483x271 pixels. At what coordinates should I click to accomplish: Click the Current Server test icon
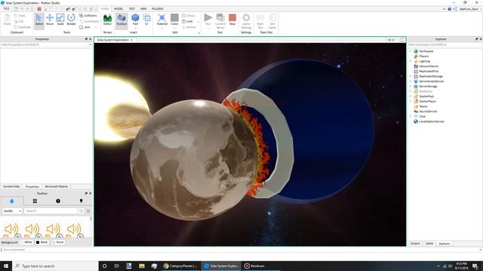(x=220, y=21)
